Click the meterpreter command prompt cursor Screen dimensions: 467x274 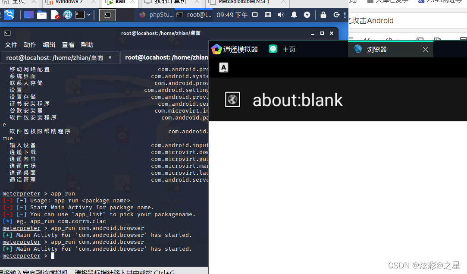click(53, 256)
